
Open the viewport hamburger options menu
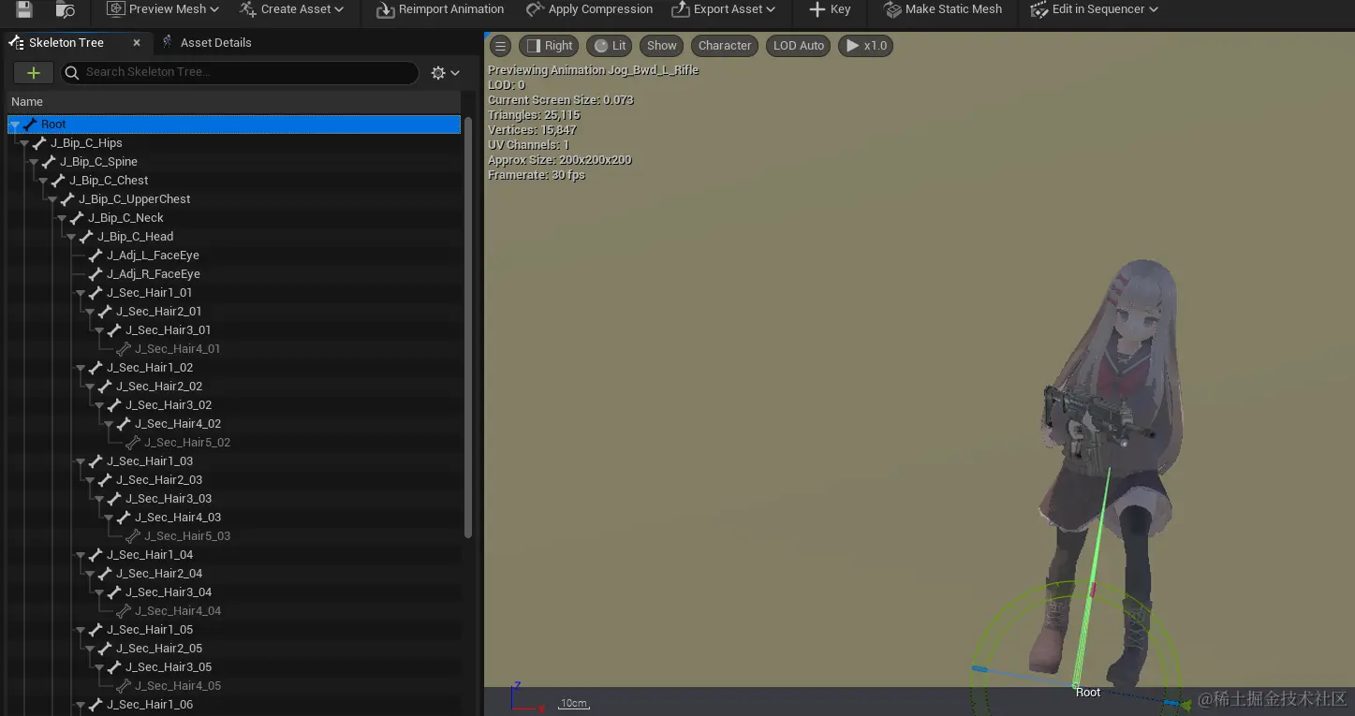[501, 46]
